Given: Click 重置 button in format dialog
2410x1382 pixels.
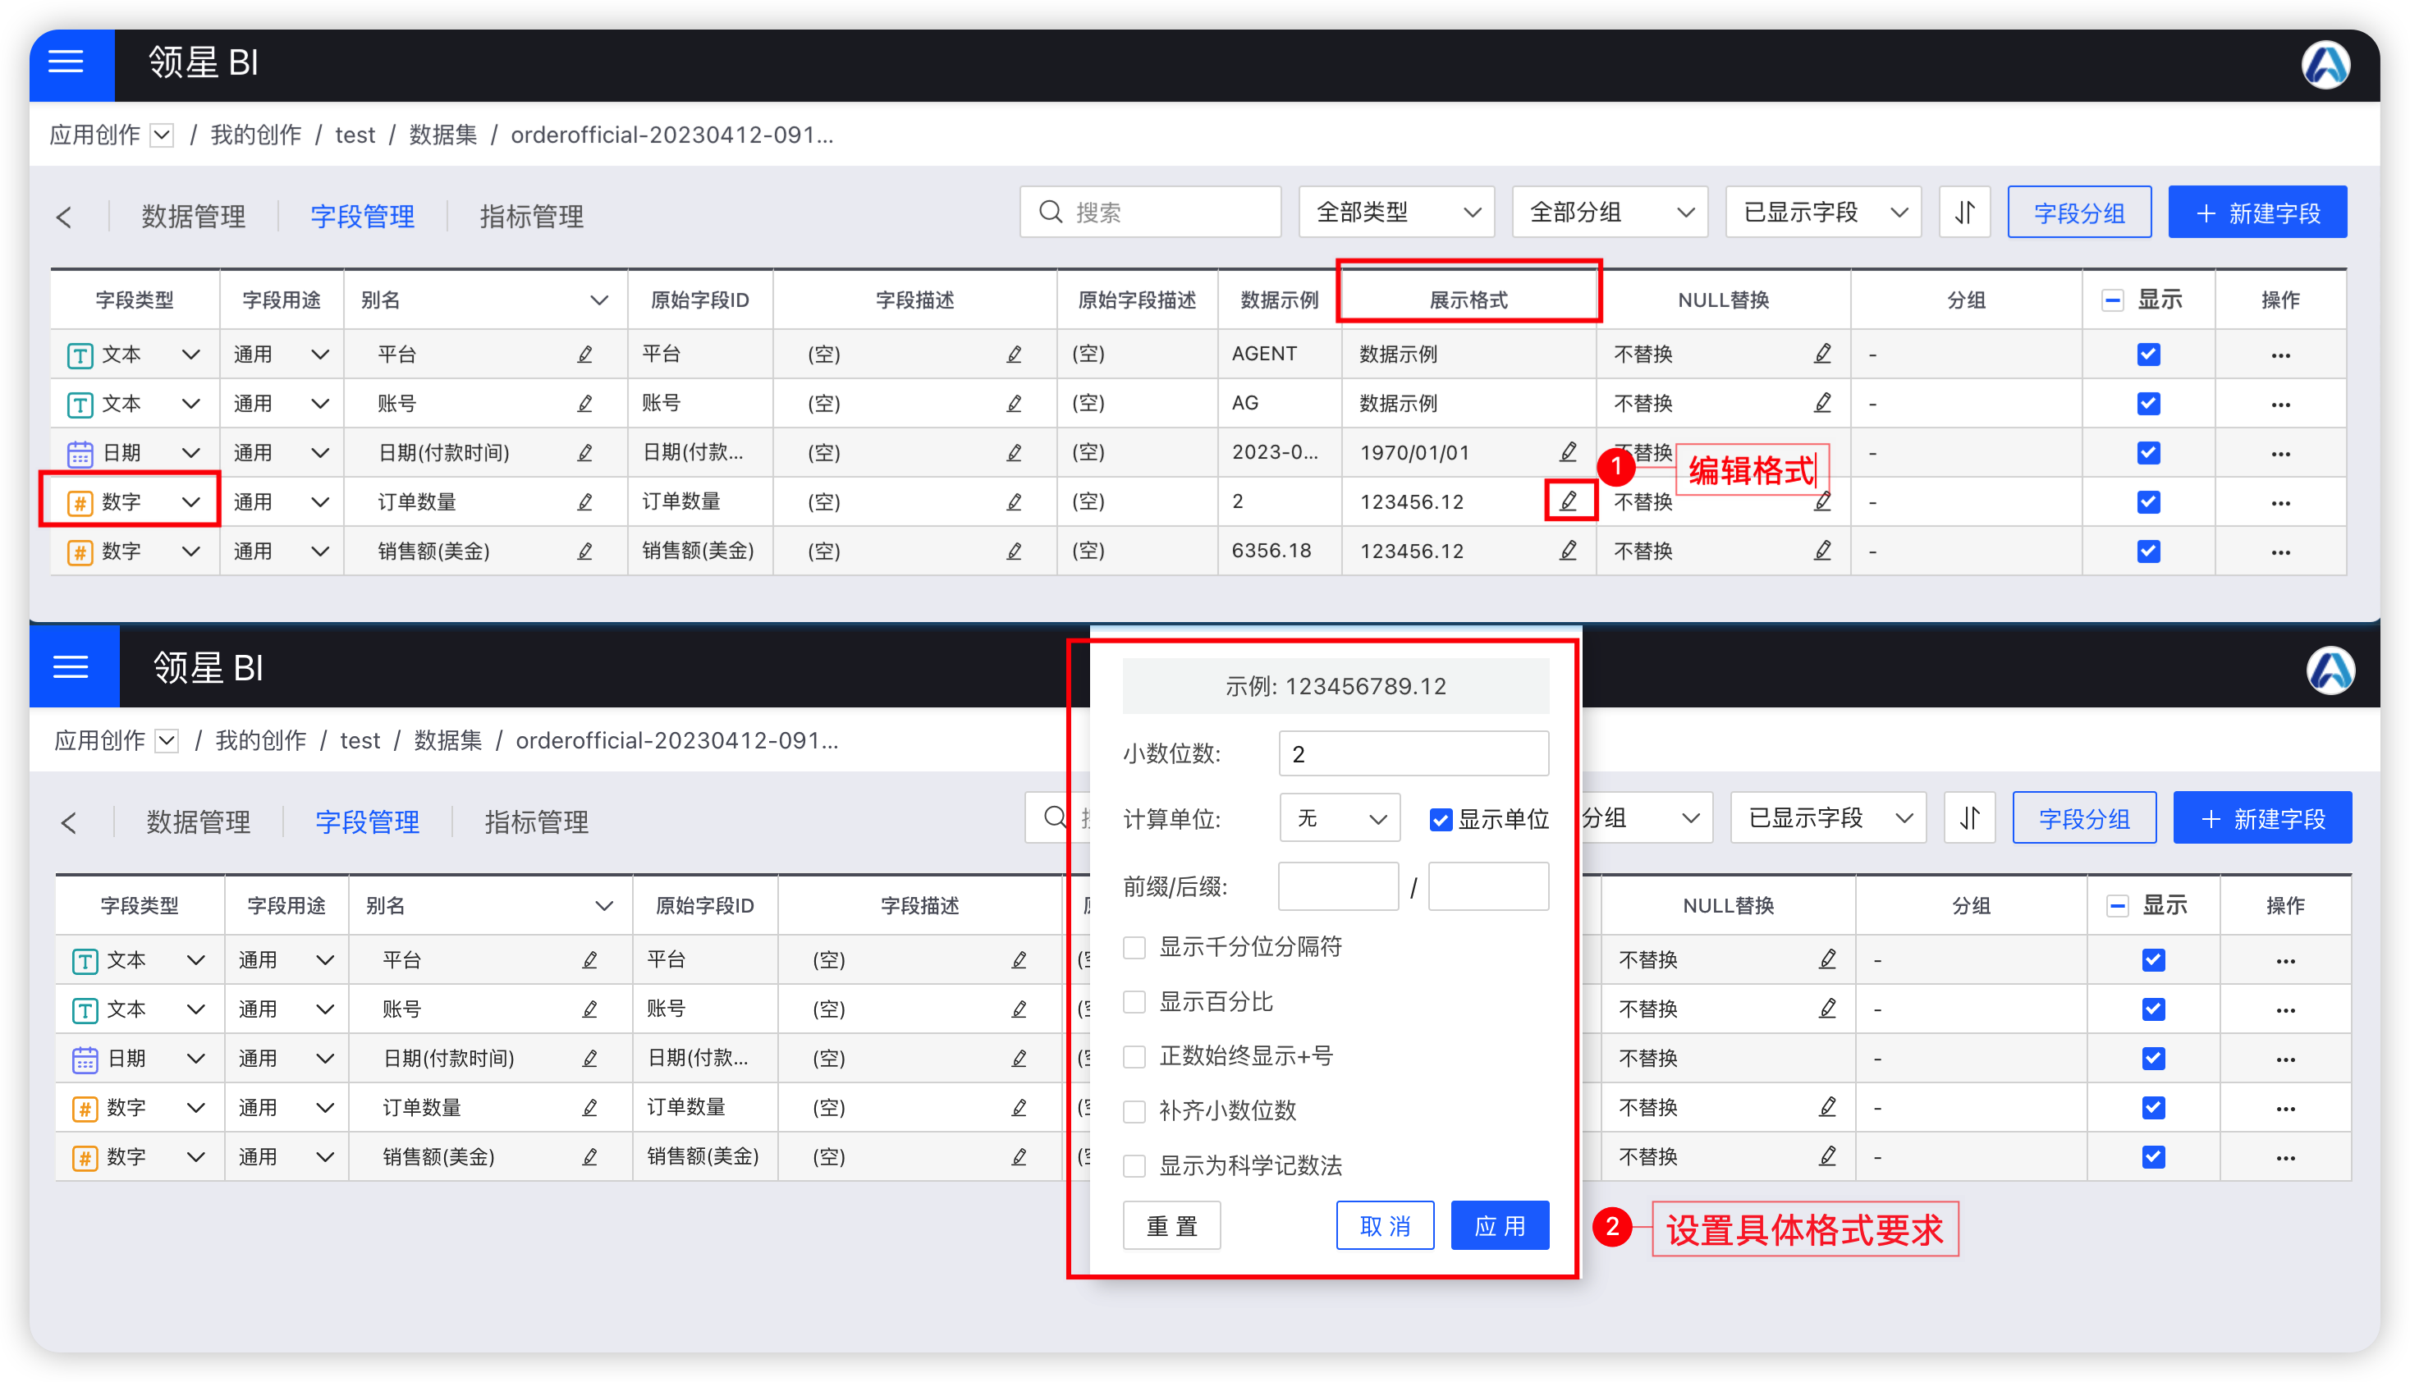Looking at the screenshot, I should point(1171,1225).
